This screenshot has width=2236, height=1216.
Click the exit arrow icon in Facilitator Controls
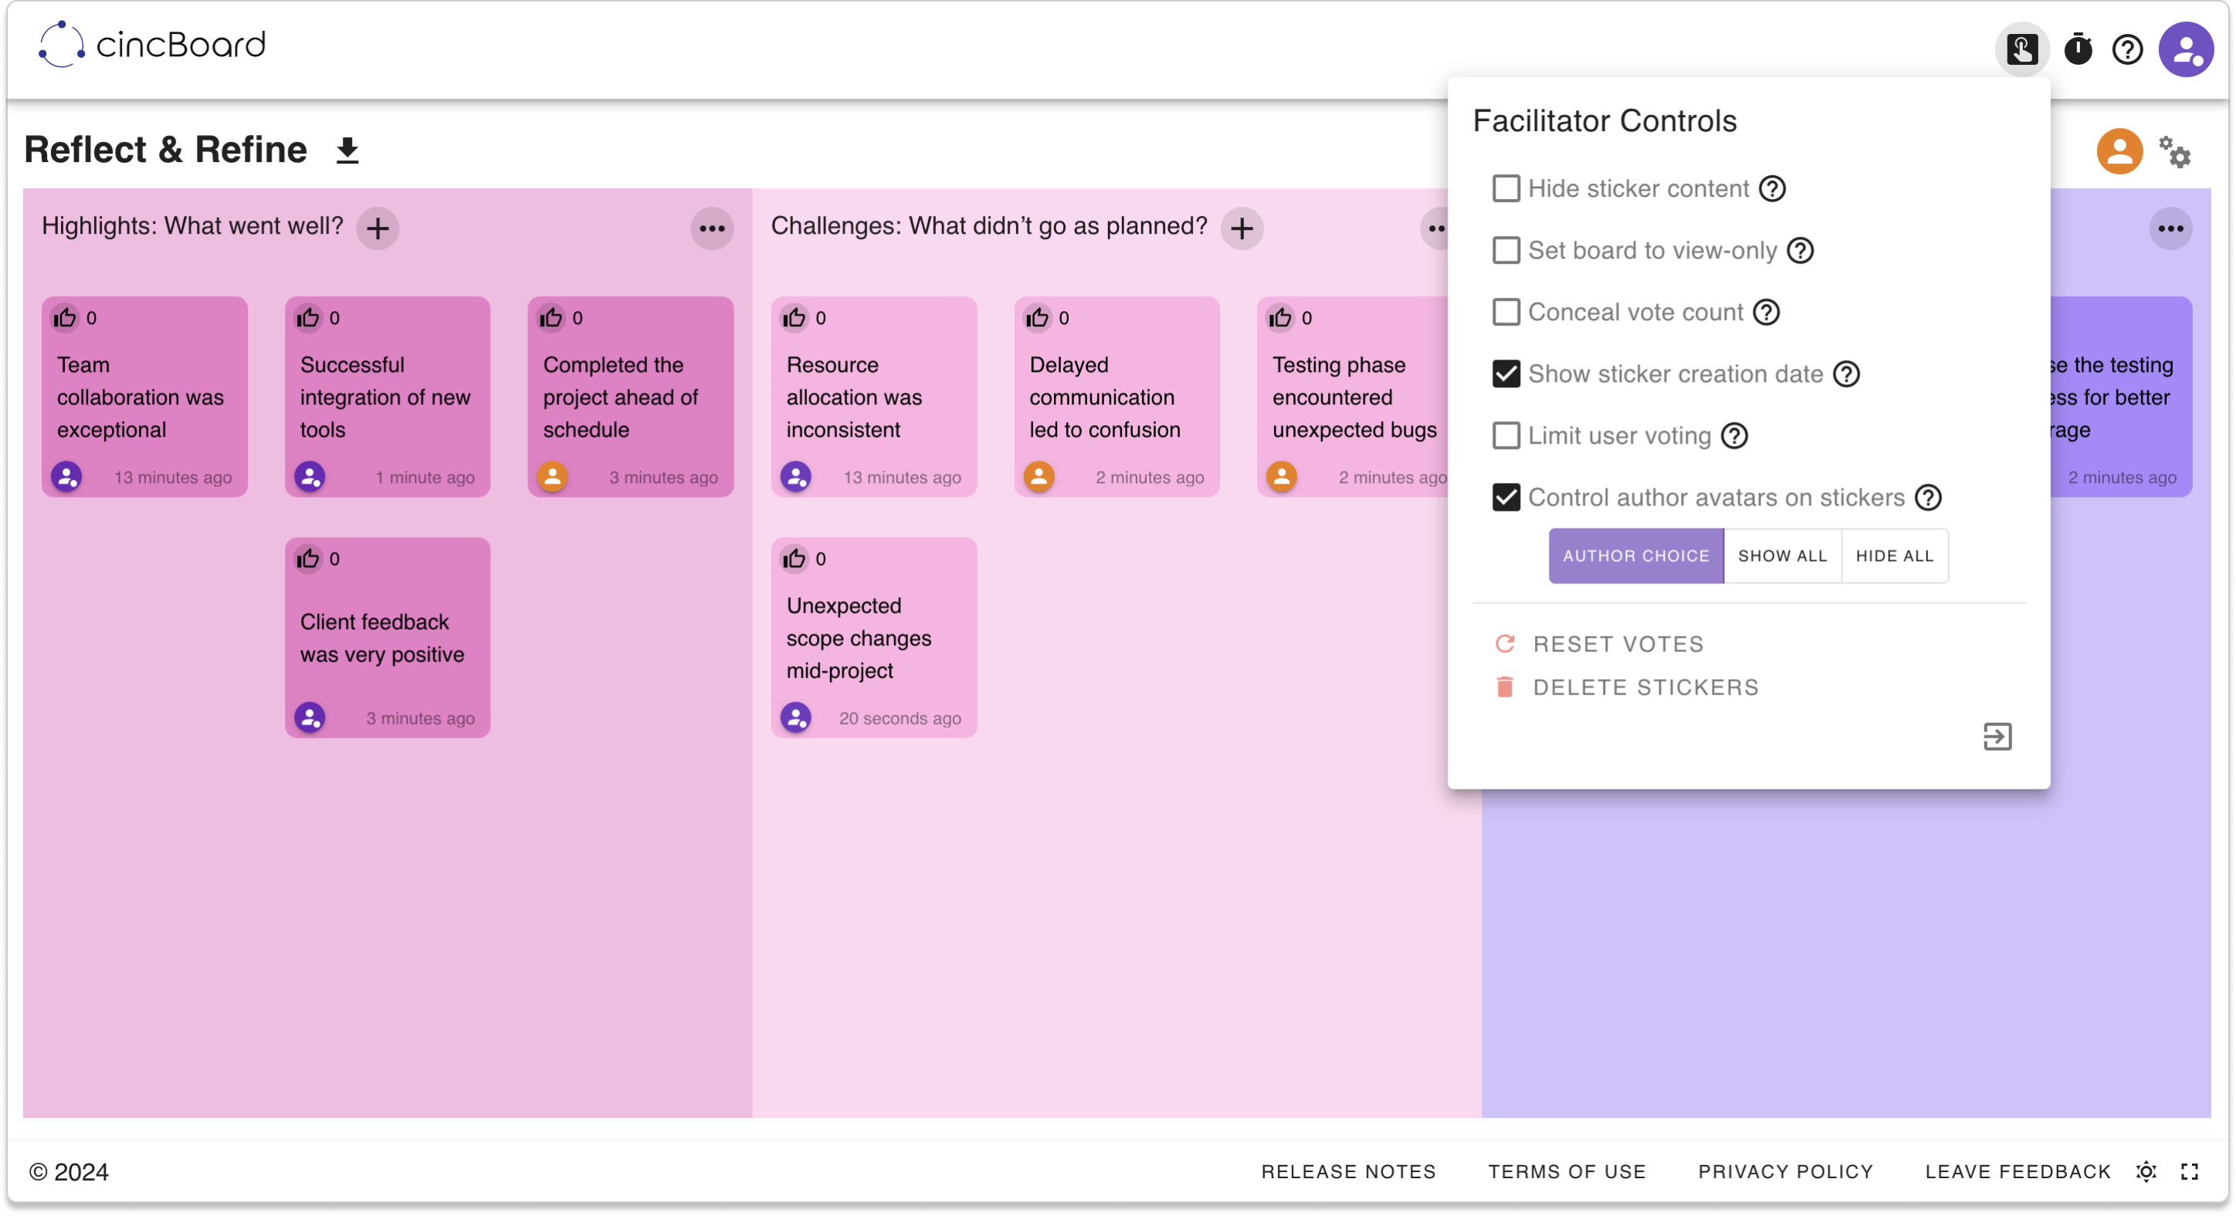(1997, 736)
